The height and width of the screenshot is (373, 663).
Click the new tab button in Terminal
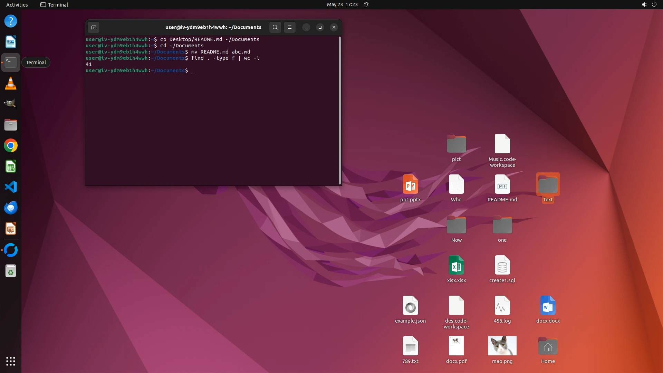click(x=94, y=27)
